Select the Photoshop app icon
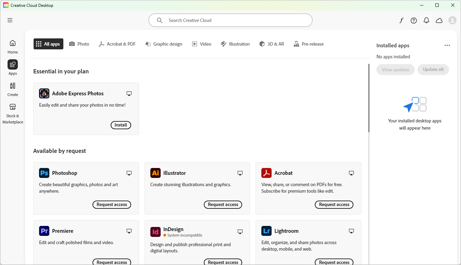The height and width of the screenshot is (265, 461). pyautogui.click(x=44, y=173)
